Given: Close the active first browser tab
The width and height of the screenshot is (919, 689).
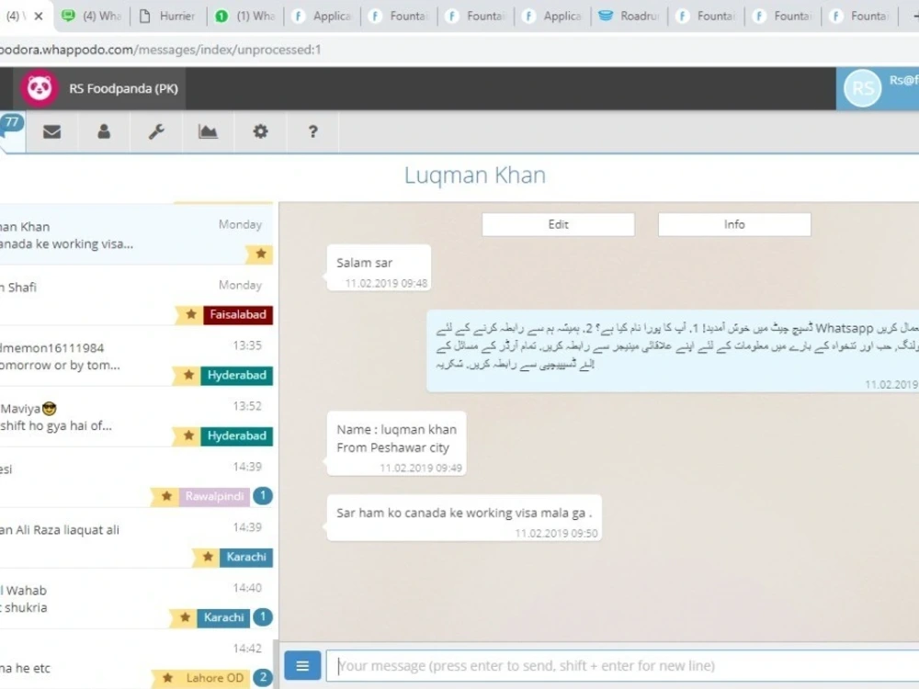Looking at the screenshot, I should click(x=39, y=16).
